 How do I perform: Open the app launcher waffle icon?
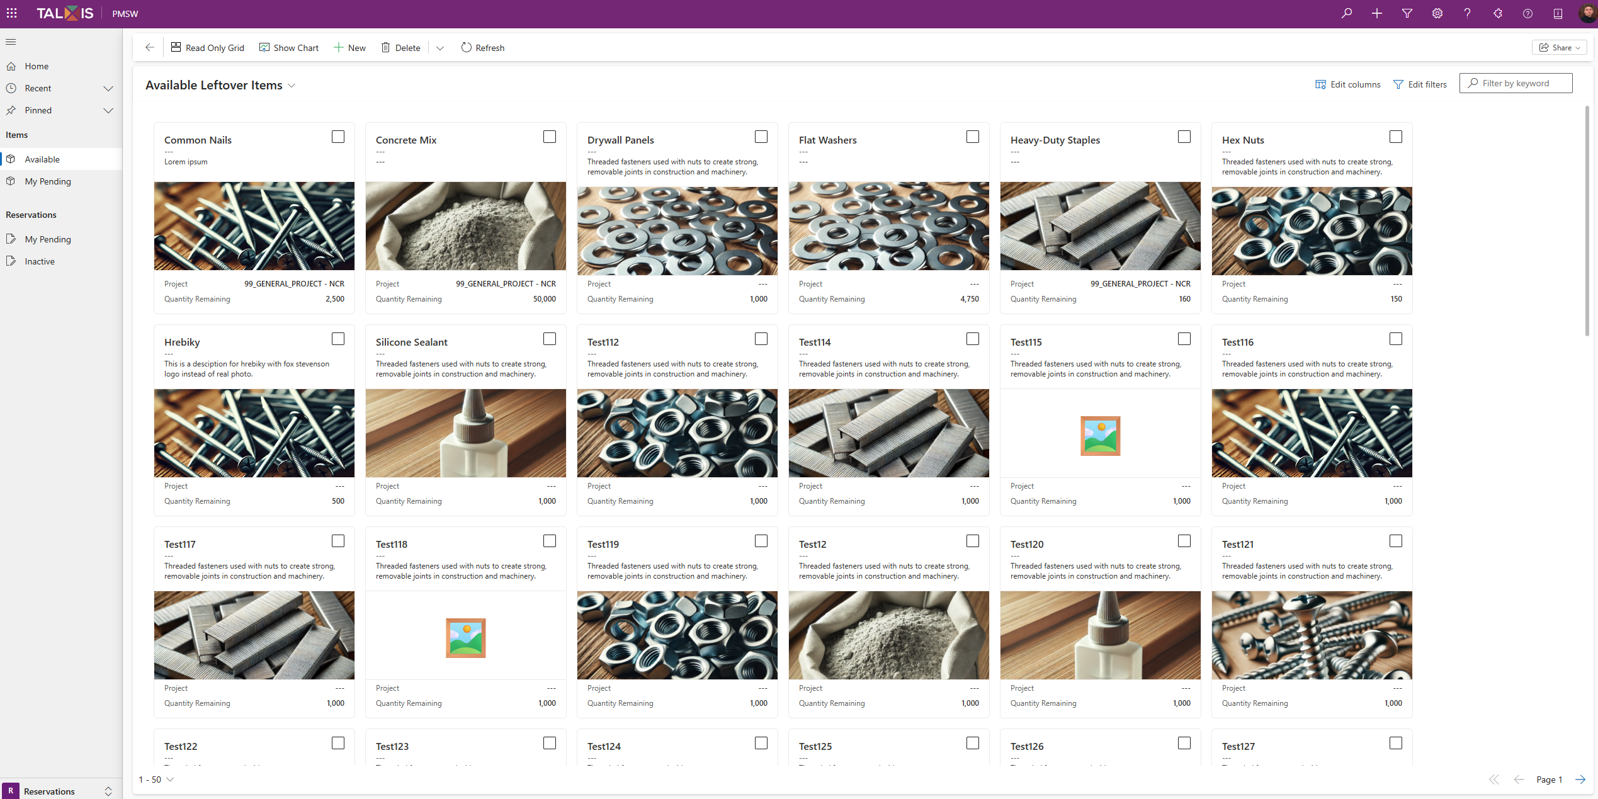pos(11,13)
